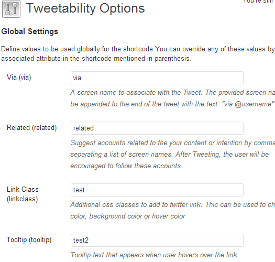
Task: Click the Tweetability Options sliders icon
Action: tap(11, 9)
